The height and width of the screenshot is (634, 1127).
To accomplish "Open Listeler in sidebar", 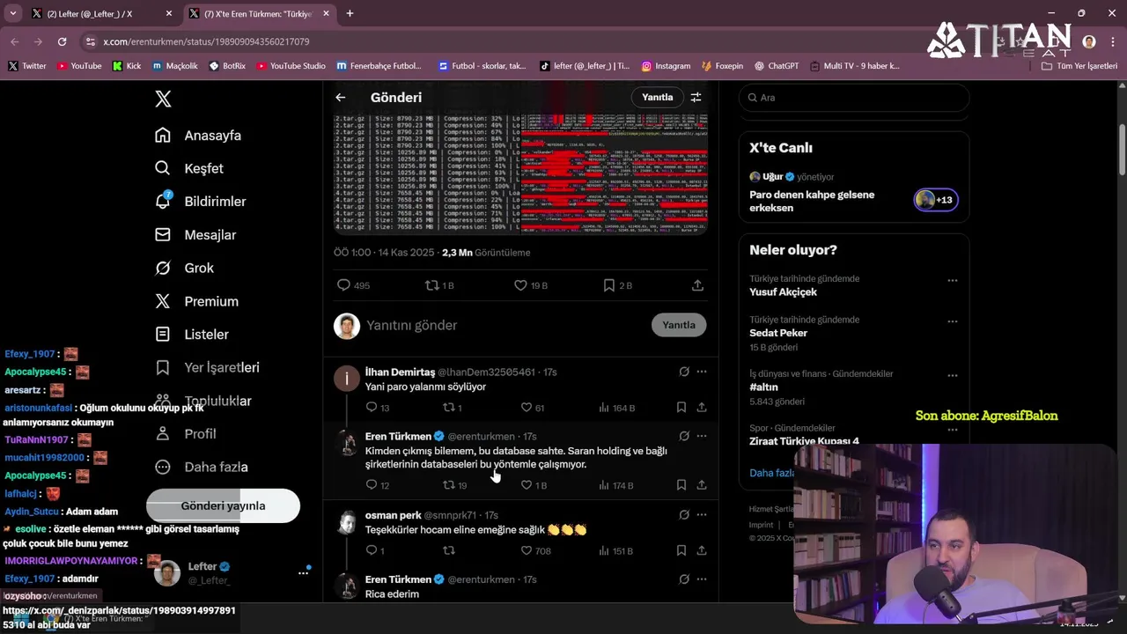I will (x=192, y=335).
